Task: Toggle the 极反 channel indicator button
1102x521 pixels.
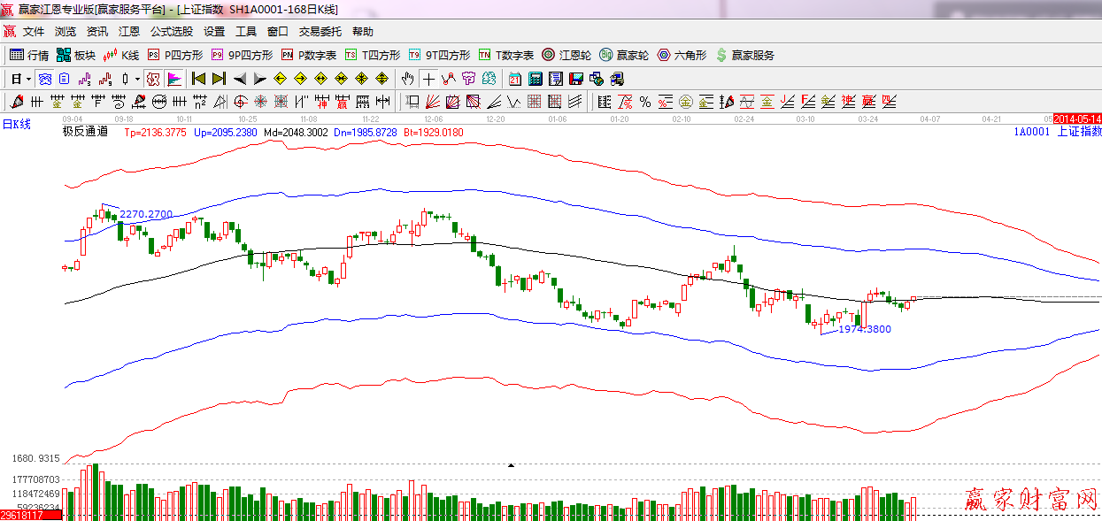Action: 153,79
